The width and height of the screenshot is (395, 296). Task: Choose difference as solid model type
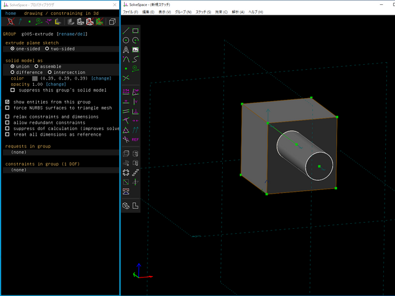tap(14, 72)
